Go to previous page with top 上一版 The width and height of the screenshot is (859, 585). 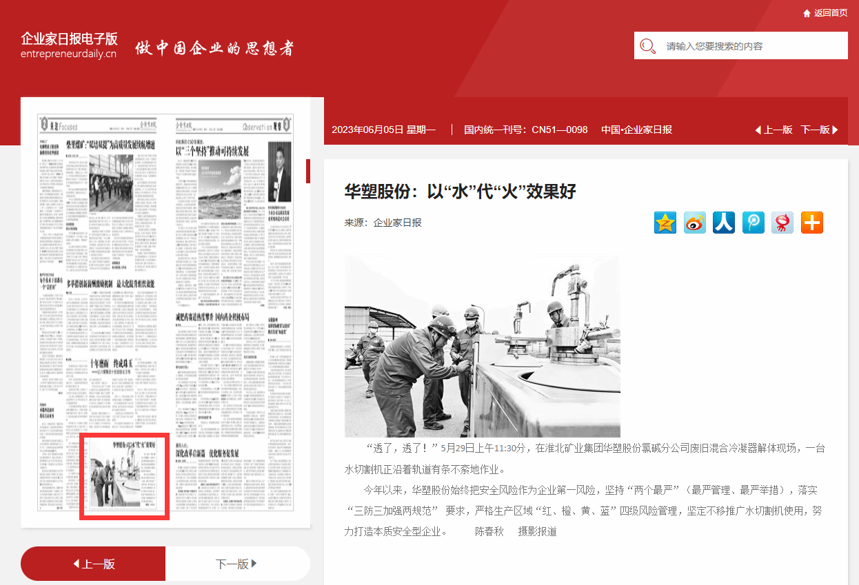774,130
